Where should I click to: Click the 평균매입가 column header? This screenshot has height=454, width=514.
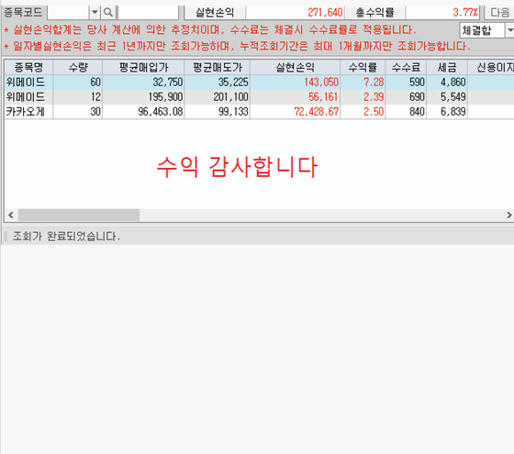[143, 68]
